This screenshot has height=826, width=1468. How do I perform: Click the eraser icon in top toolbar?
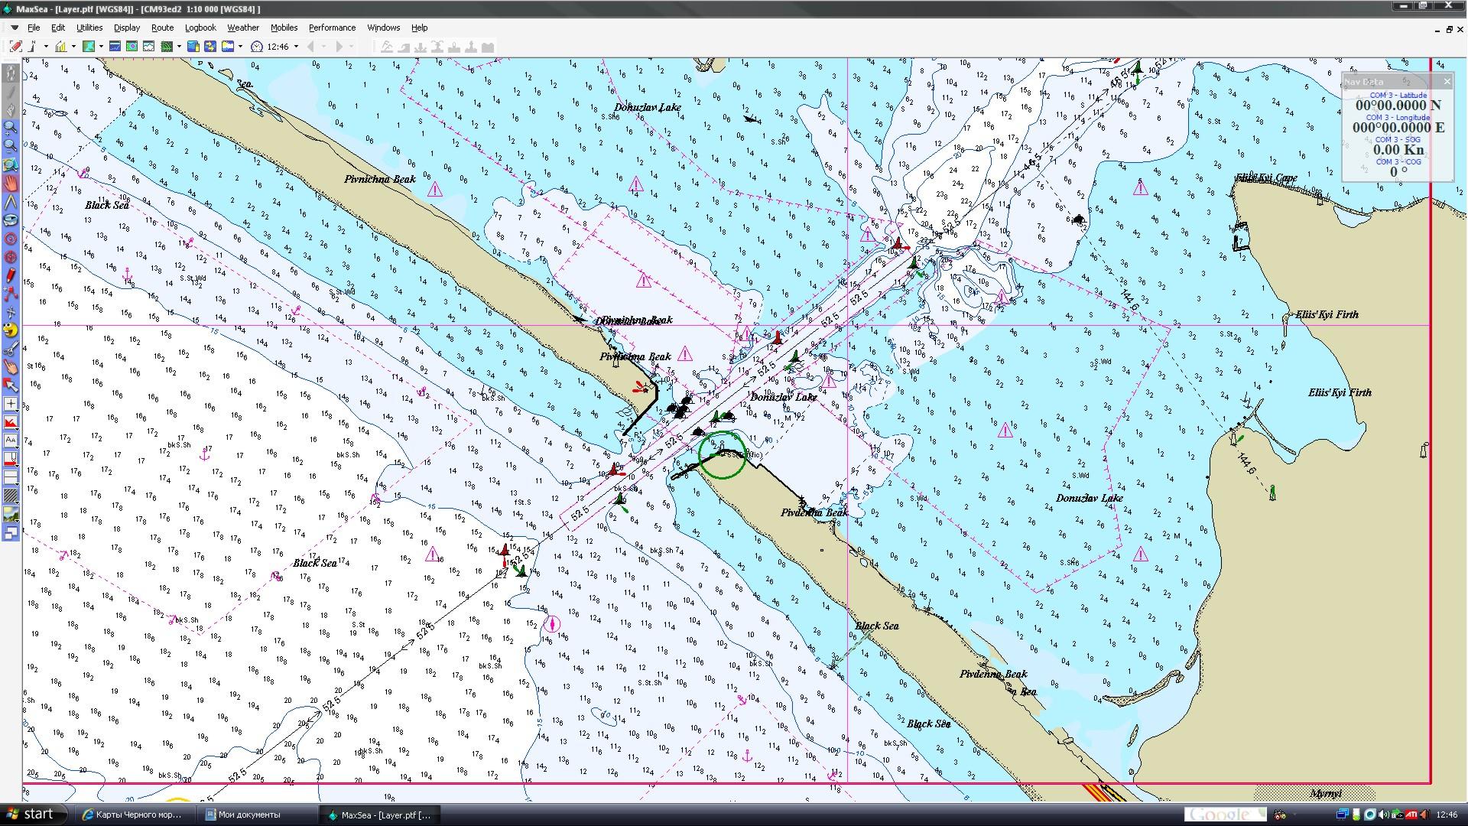click(15, 47)
